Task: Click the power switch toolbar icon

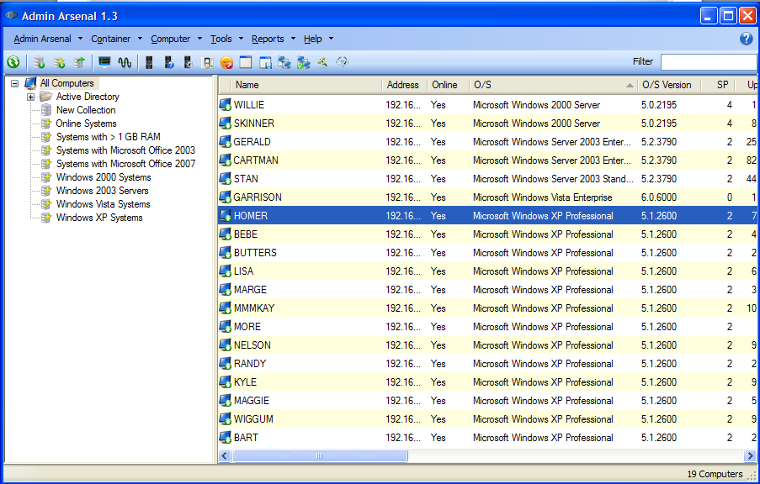Action: tap(208, 62)
